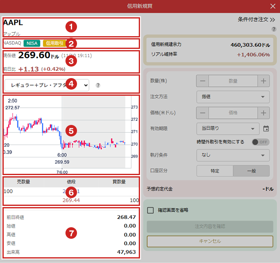Open the レギュラー+プレ・アフター session dropdown

[47, 85]
